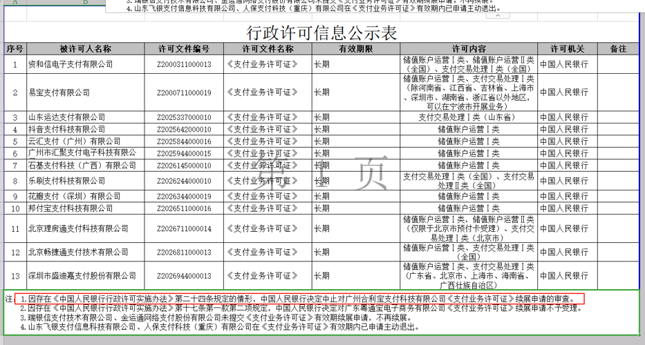The height and width of the screenshot is (345, 645).
Task: Click the 许可文件编号 header cell
Action: tap(184, 49)
